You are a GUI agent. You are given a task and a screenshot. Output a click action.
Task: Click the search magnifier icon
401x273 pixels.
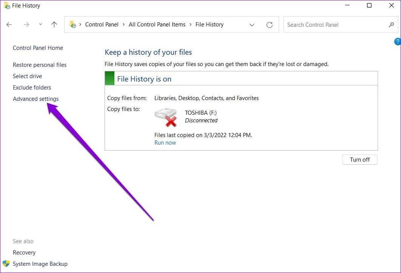click(391, 25)
